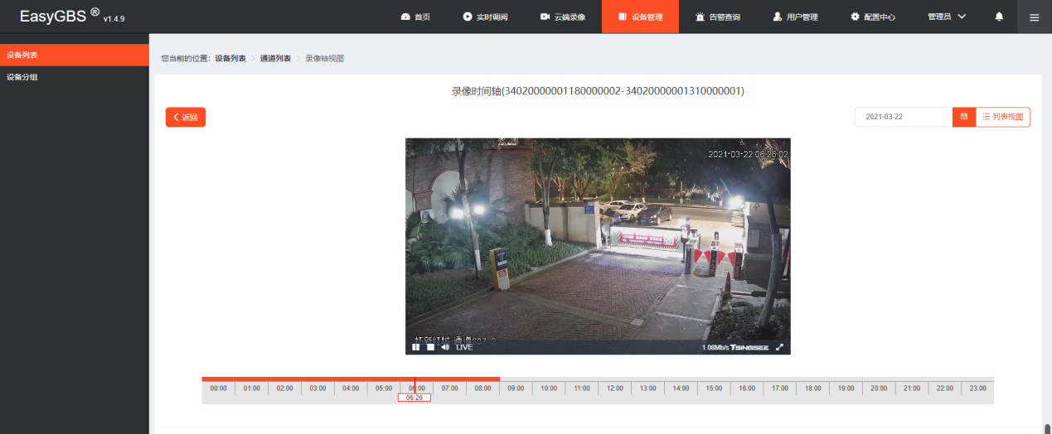1052x434 pixels.
Task: Switch to 列表视图 list view
Action: (x=1003, y=117)
